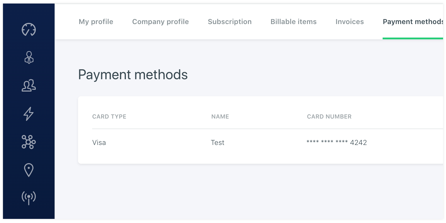Open the group of users sidebar icon
The height and width of the screenshot is (223, 446).
pos(29,86)
